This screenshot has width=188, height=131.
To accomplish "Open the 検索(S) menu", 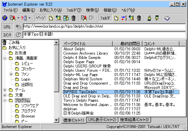I will tap(93, 10).
